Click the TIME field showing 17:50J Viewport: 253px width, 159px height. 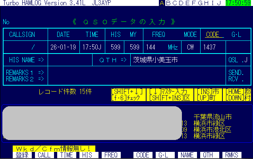click(91, 47)
